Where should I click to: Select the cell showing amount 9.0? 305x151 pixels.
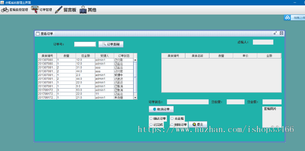click(x=85, y=86)
